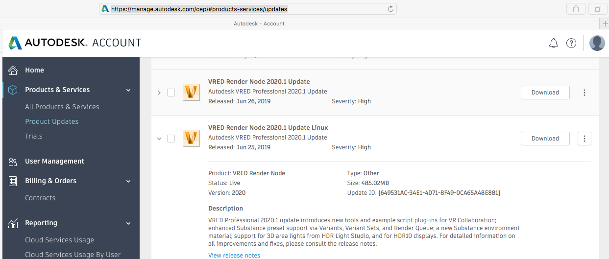The width and height of the screenshot is (609, 259).
Task: Click the Safari address bar URL
Action: click(199, 9)
